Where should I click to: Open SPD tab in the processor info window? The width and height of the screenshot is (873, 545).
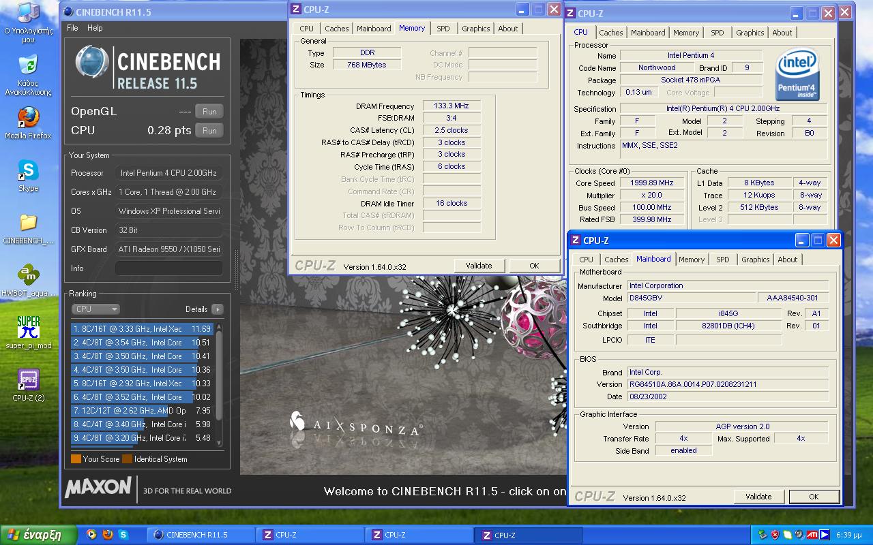(717, 33)
